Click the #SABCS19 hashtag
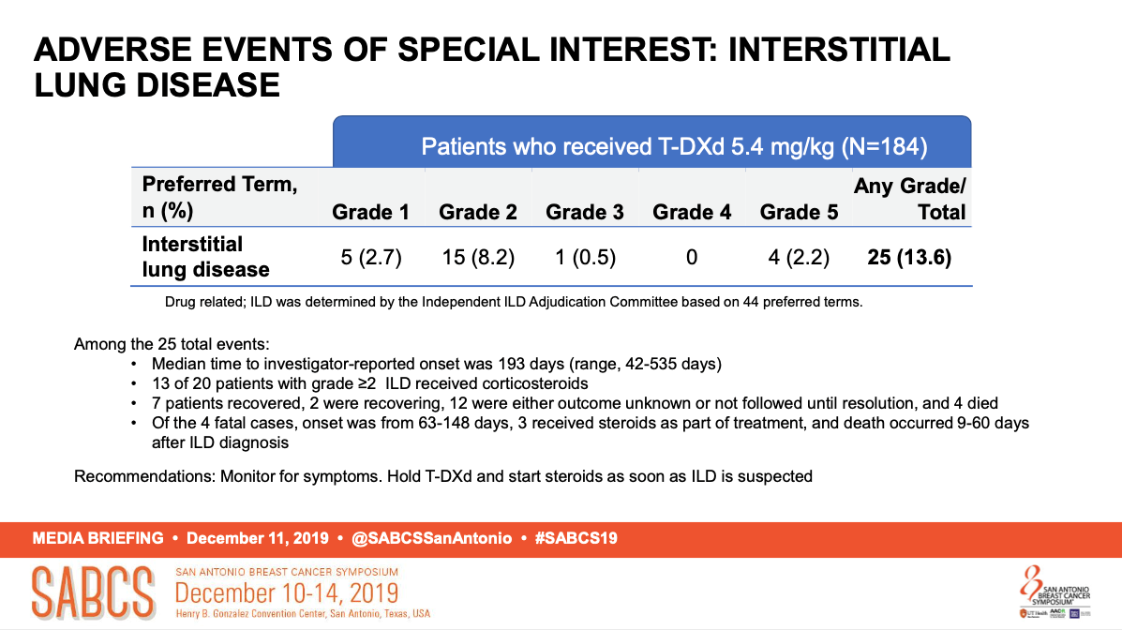1122x630 pixels. (x=576, y=538)
